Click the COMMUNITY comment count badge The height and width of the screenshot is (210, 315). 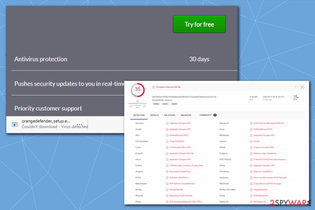[x=215, y=115]
